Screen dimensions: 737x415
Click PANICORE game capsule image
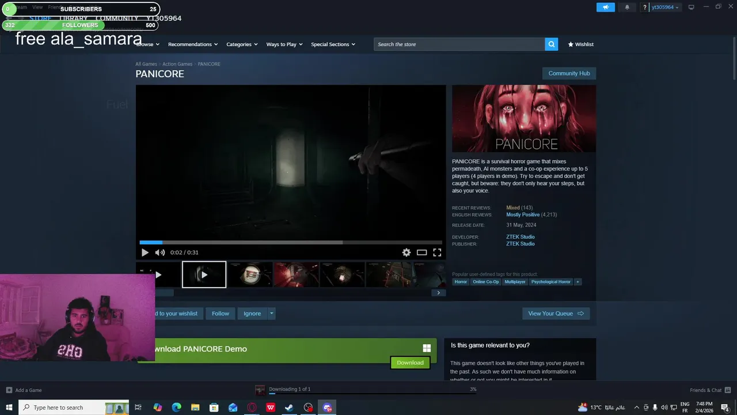click(524, 119)
